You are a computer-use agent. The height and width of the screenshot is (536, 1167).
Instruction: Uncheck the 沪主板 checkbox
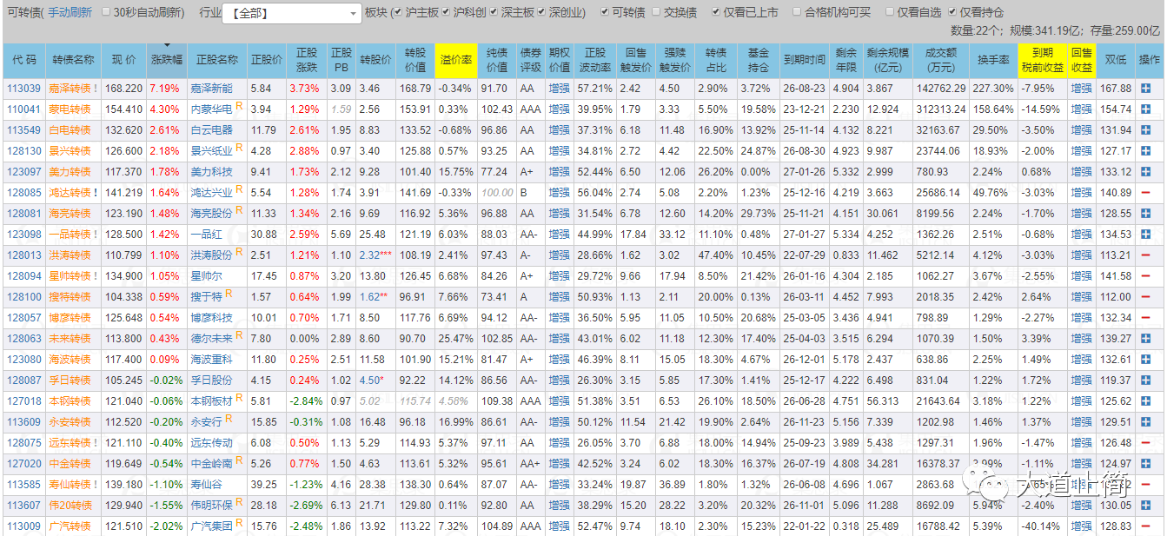tap(397, 13)
